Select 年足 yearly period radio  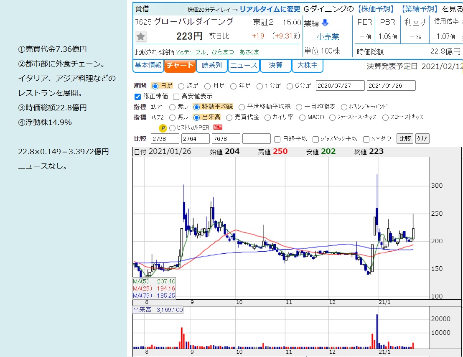233,86
